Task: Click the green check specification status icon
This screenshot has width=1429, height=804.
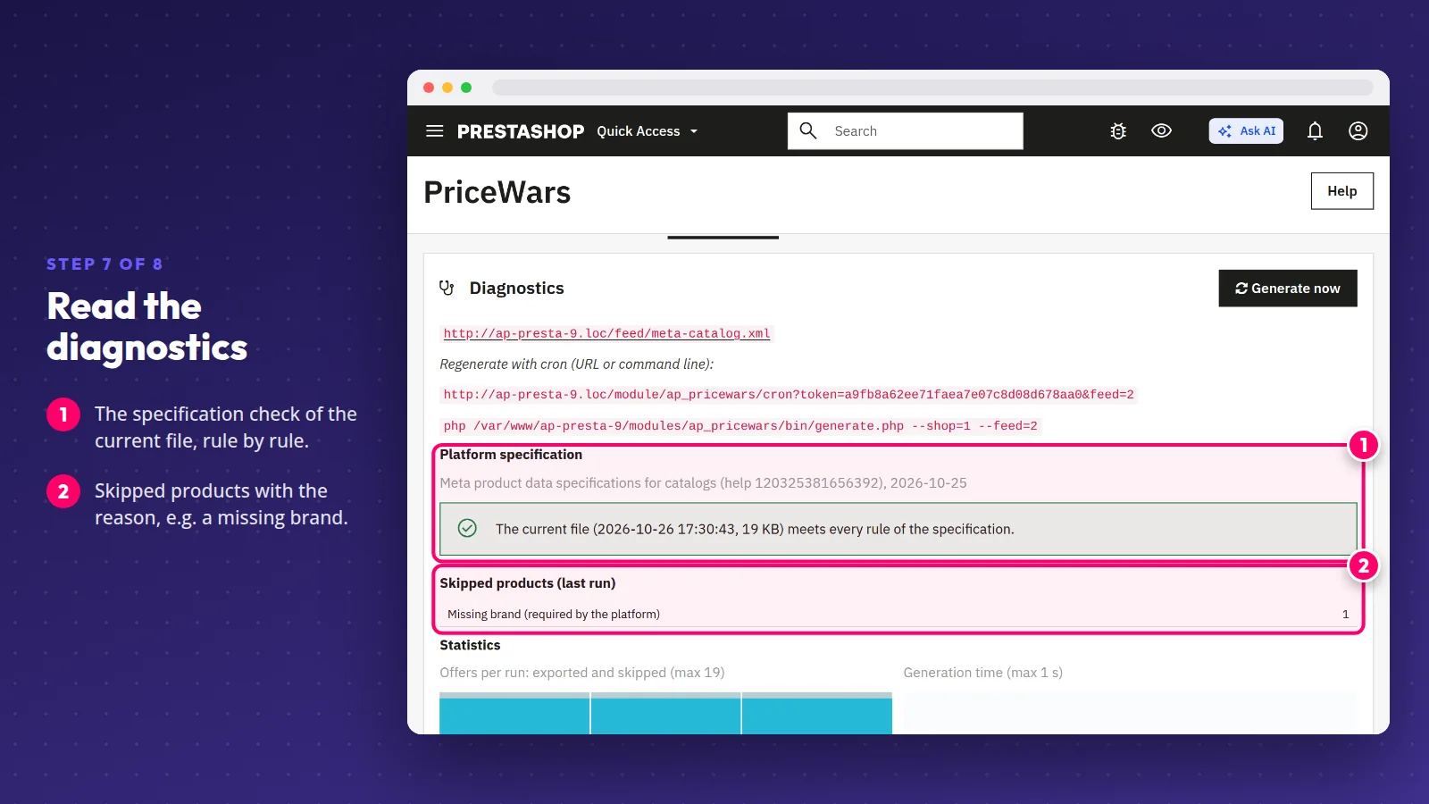Action: coord(467,528)
